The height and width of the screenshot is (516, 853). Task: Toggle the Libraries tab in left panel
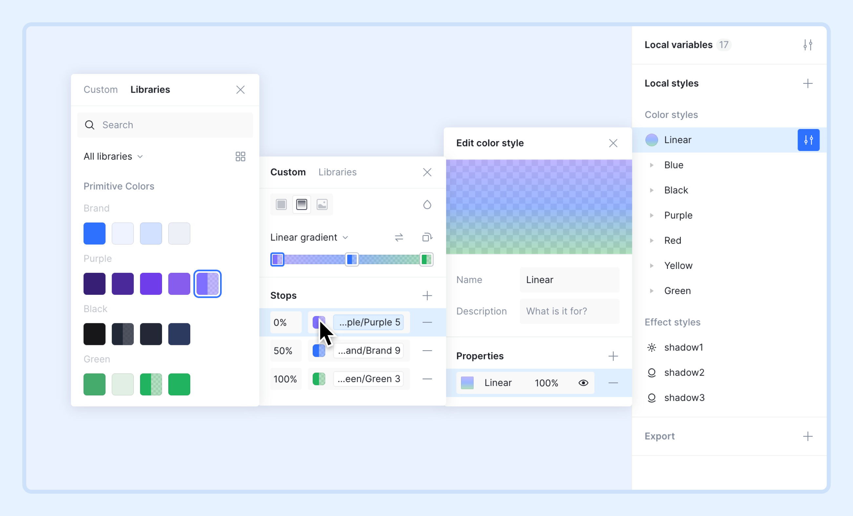[150, 90]
